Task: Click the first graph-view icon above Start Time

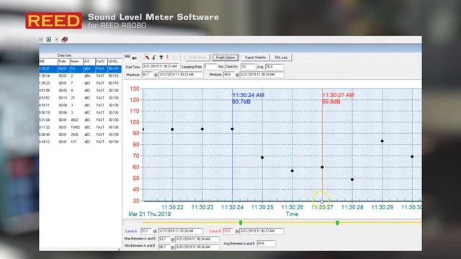Action: tap(127, 58)
